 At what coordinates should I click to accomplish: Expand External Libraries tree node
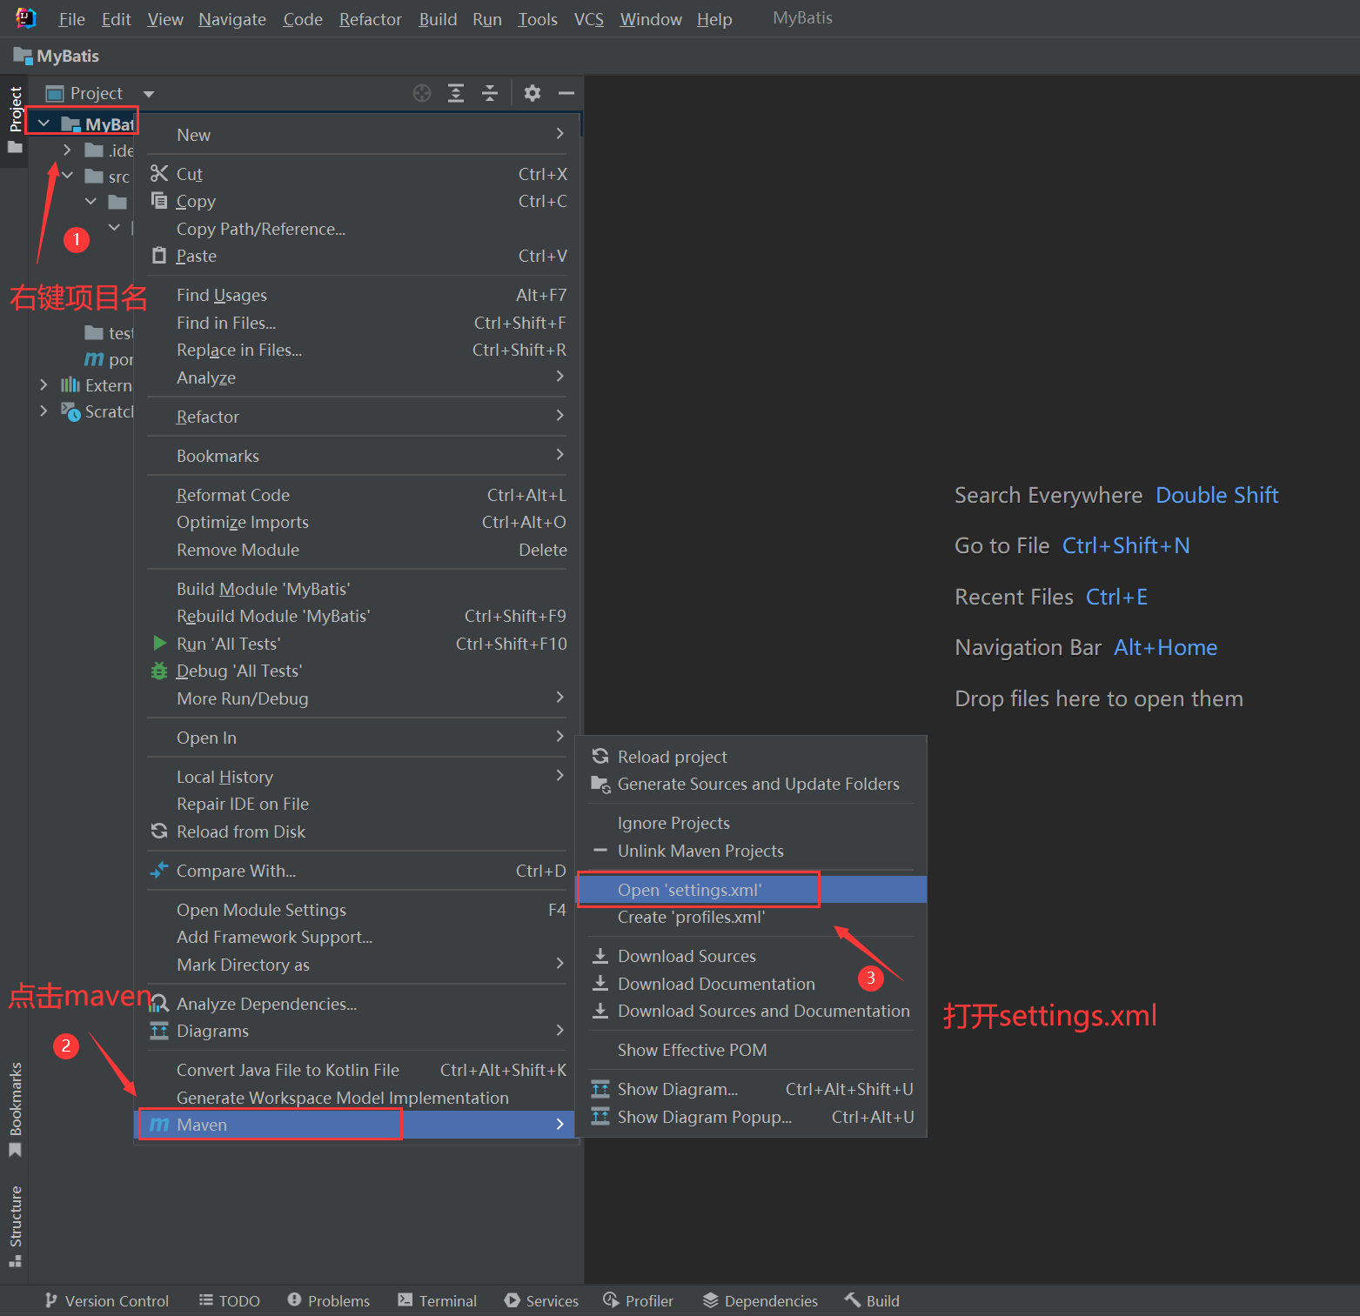tap(44, 384)
